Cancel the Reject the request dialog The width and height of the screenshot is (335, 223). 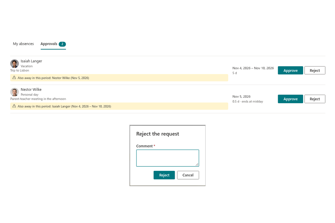coord(188,175)
